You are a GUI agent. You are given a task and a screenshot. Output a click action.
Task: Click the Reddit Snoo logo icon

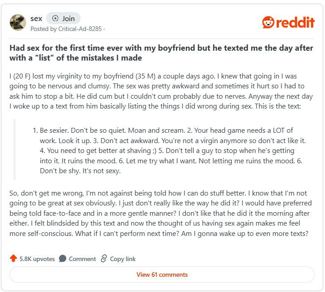269,22
